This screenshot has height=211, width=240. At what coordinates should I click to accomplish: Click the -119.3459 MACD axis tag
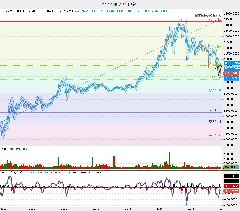231,191
